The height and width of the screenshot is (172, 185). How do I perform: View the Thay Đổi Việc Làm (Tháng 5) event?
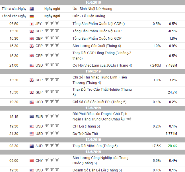point(95,146)
